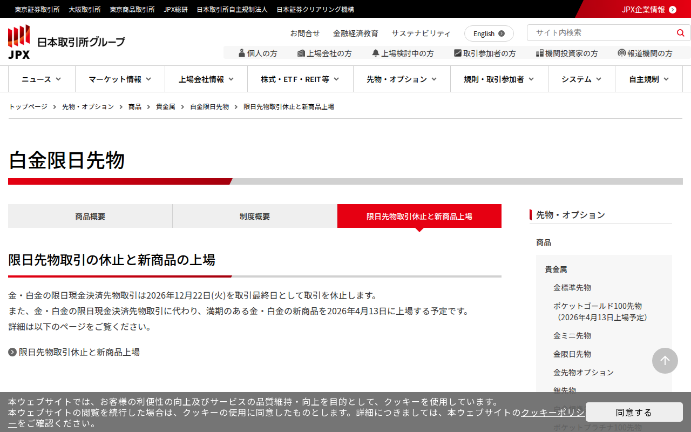Image resolution: width=691 pixels, height=432 pixels.
Task: Click the サイト内検索 search field
Action: [602, 32]
